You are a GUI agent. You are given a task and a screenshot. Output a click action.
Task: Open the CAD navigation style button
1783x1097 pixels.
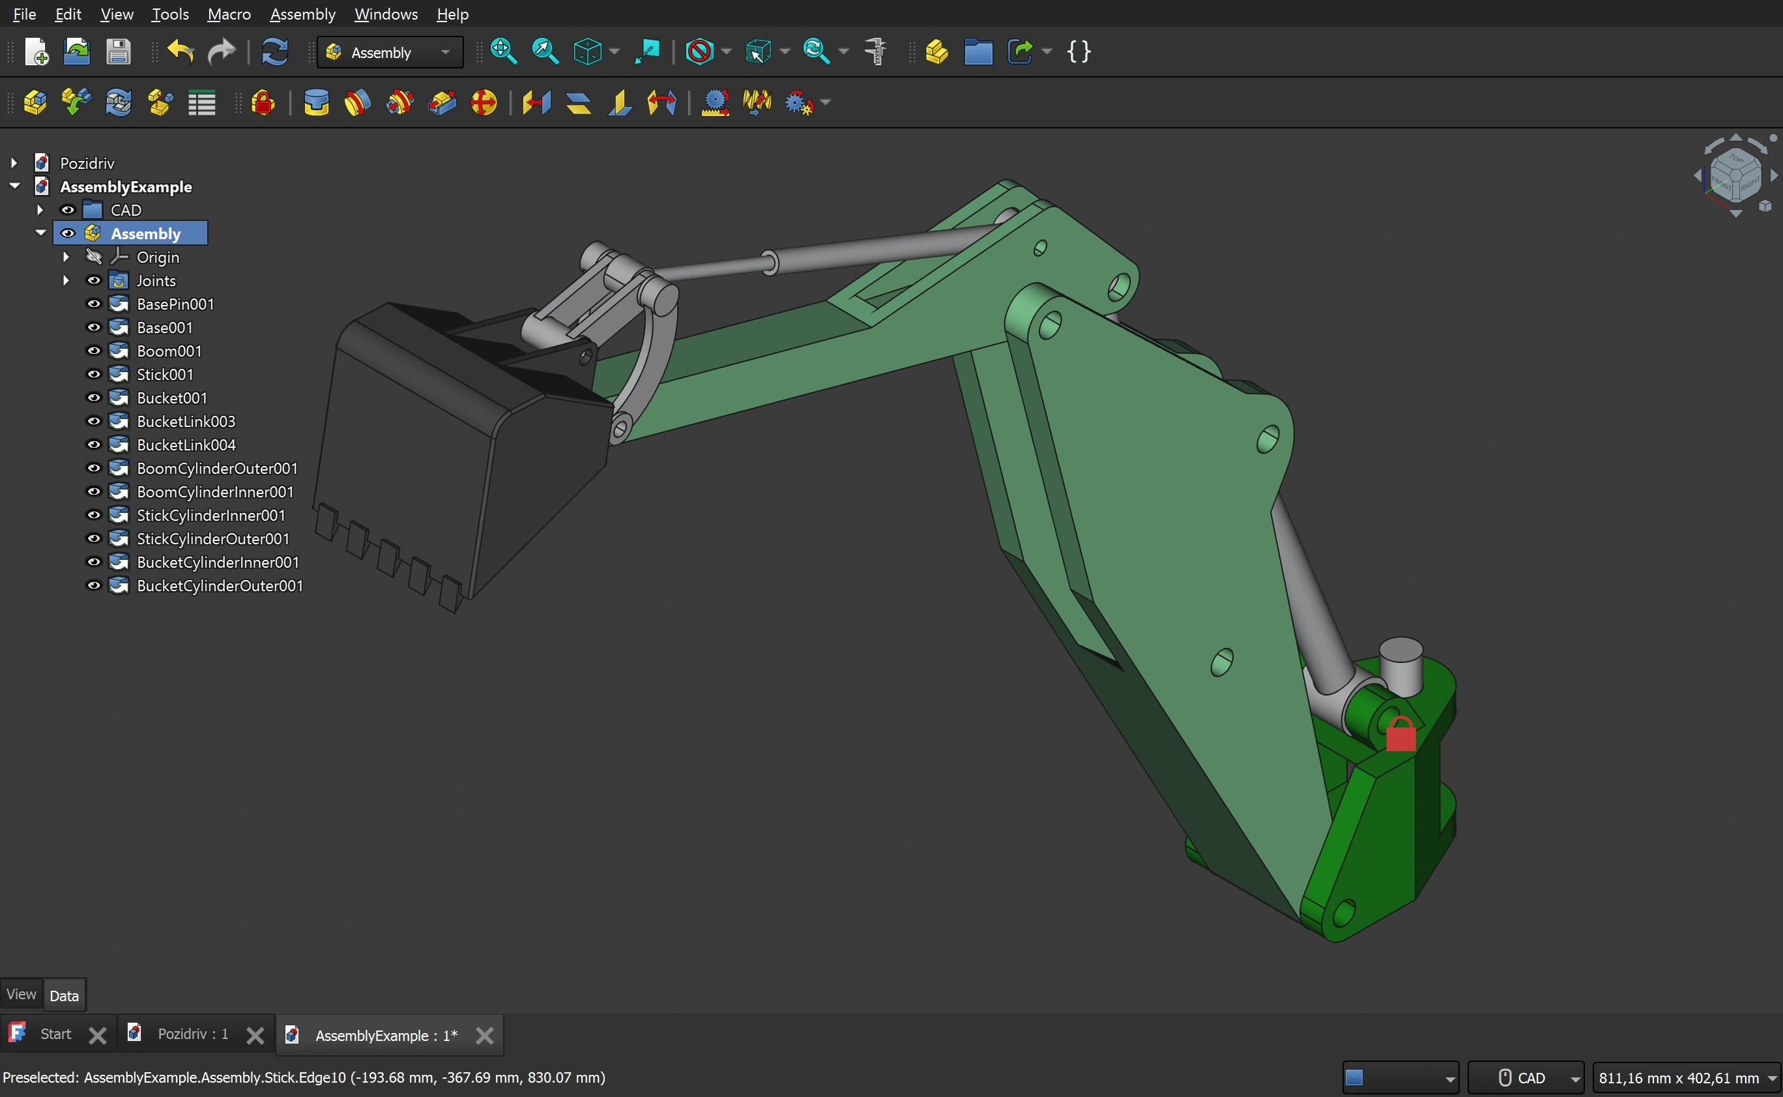click(x=1525, y=1078)
